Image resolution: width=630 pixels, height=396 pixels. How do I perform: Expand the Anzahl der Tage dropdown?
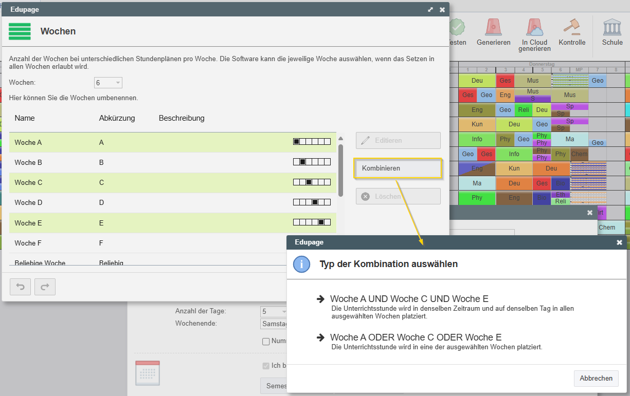(x=274, y=311)
